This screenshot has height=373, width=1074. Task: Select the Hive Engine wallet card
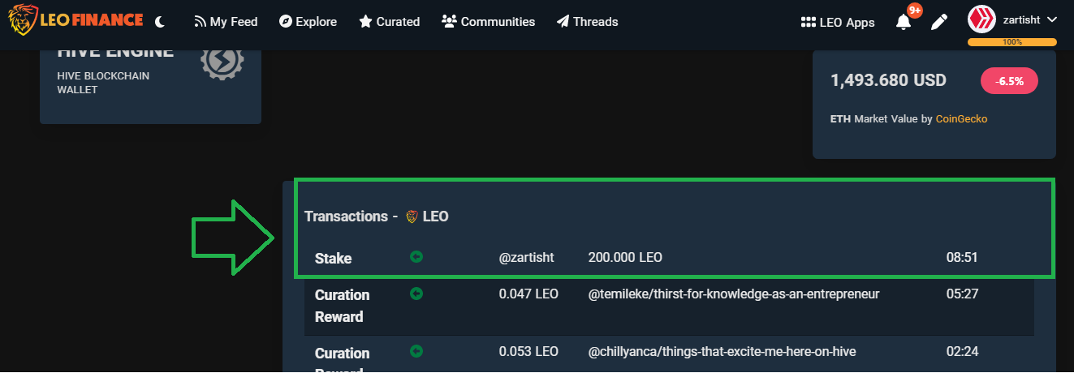[150, 86]
